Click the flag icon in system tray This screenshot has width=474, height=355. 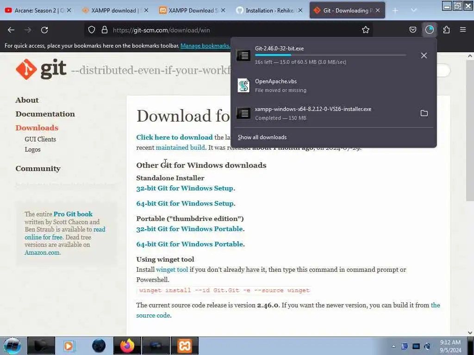click(405, 346)
